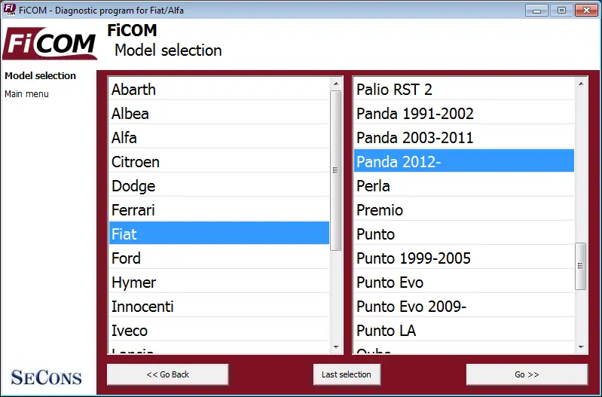The height and width of the screenshot is (397, 602).
Task: Open Main menu in sidebar
Action: (26, 94)
